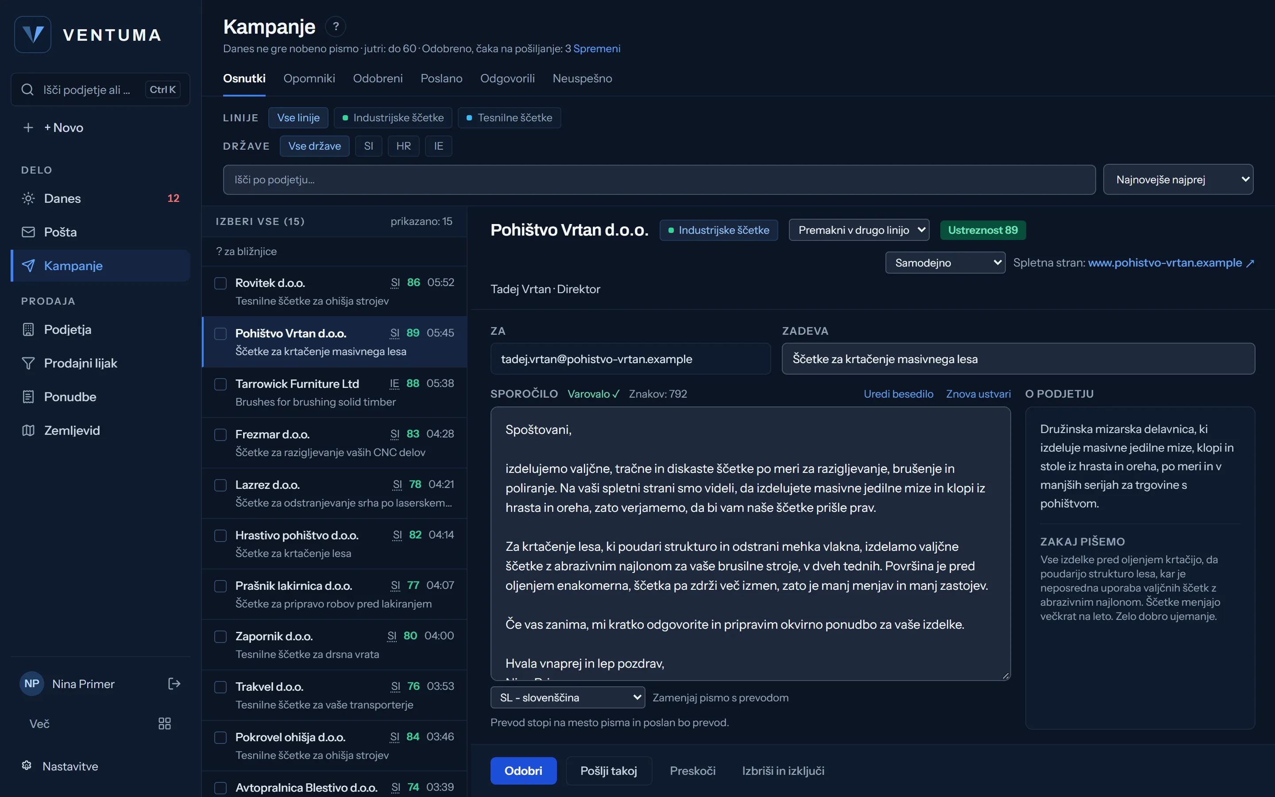Tick the Lazrez d.o.o. checkbox
The width and height of the screenshot is (1275, 797).
220,485
